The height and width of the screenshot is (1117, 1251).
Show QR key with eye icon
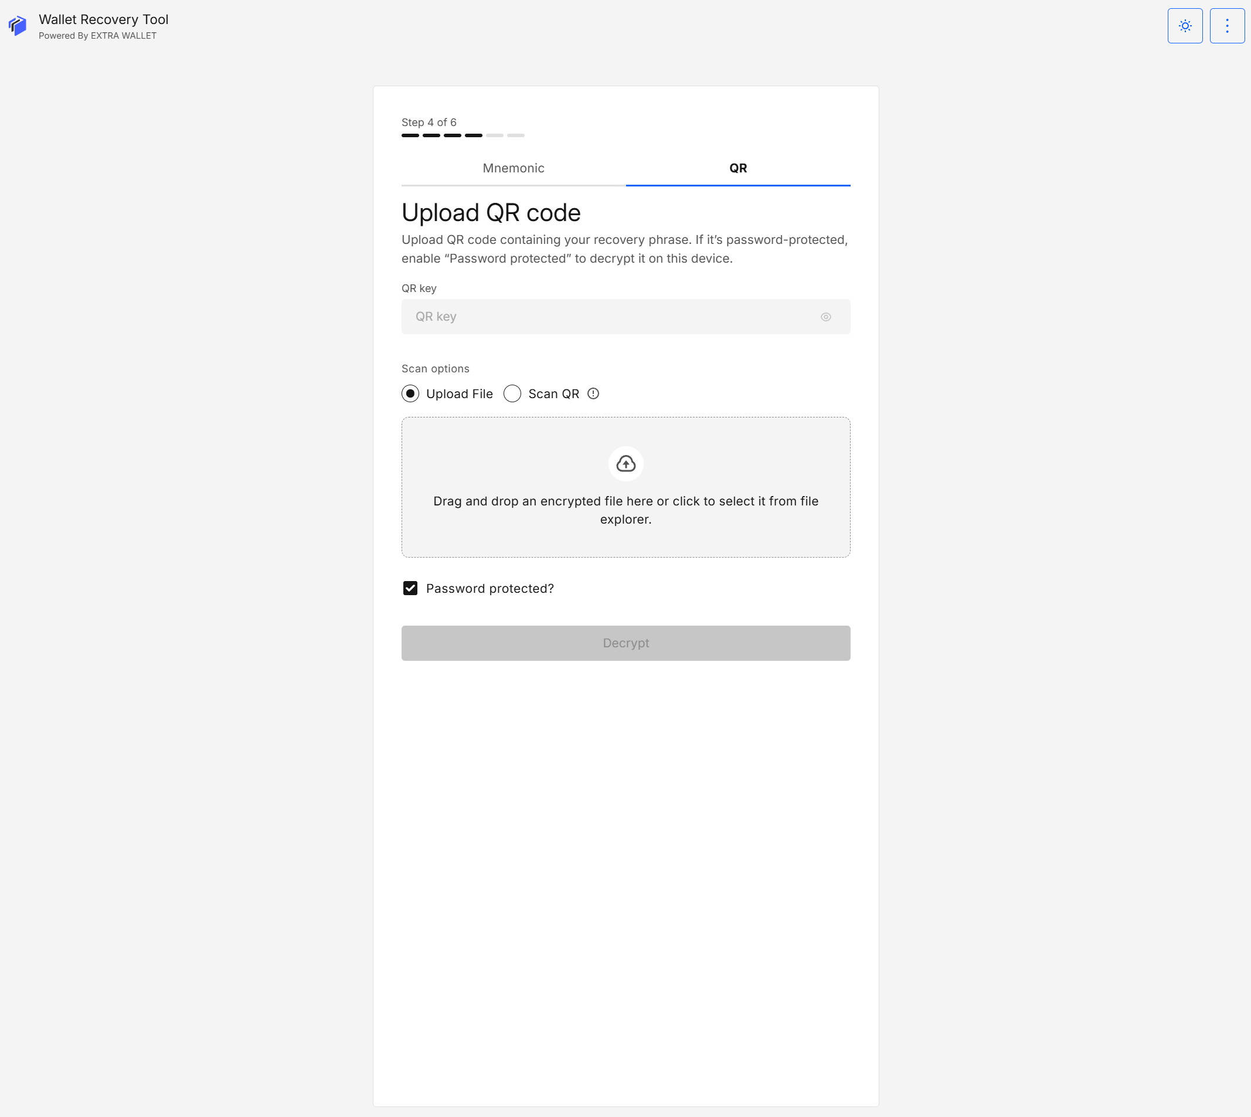tap(825, 317)
